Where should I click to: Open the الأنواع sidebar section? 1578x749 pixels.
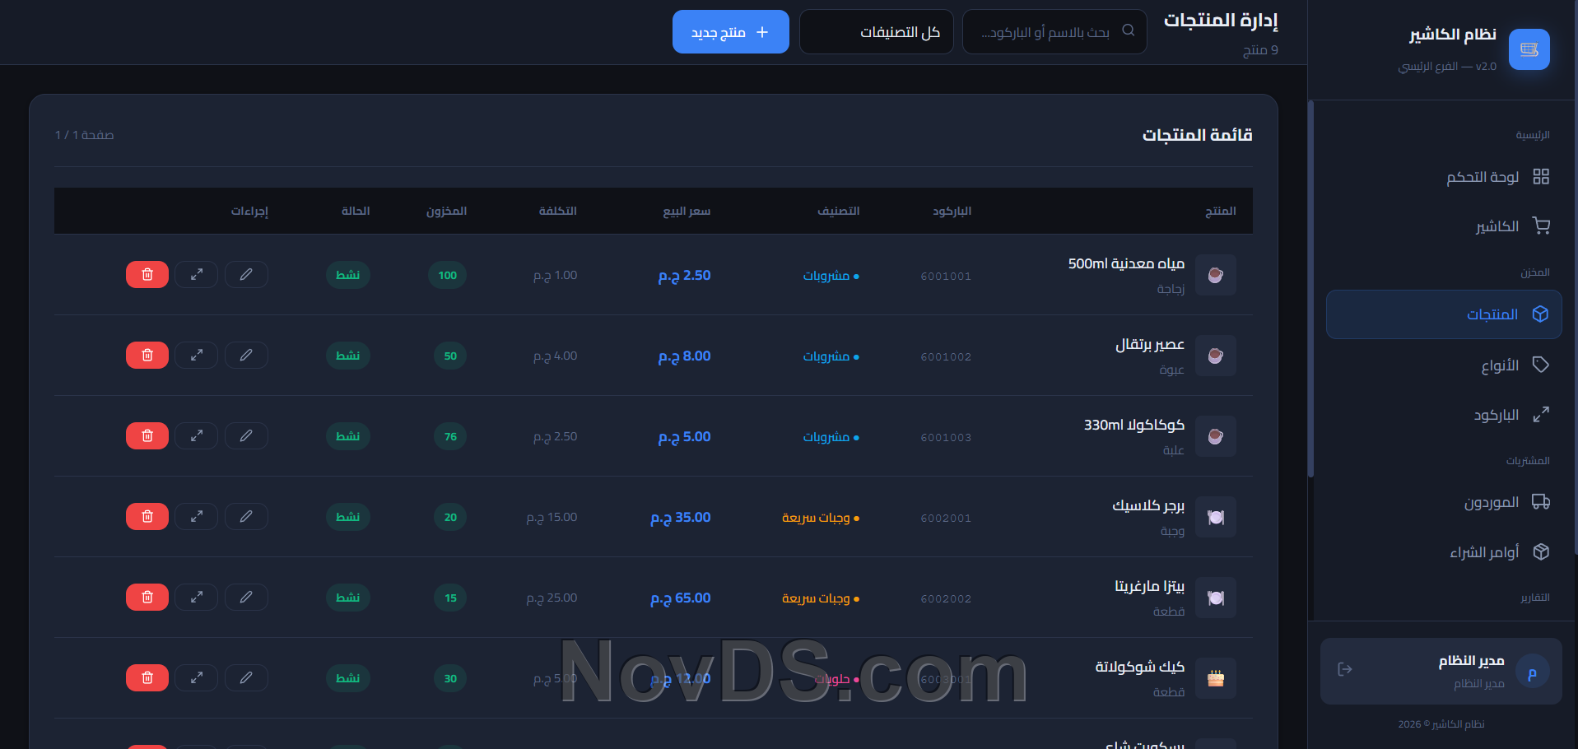[1500, 365]
